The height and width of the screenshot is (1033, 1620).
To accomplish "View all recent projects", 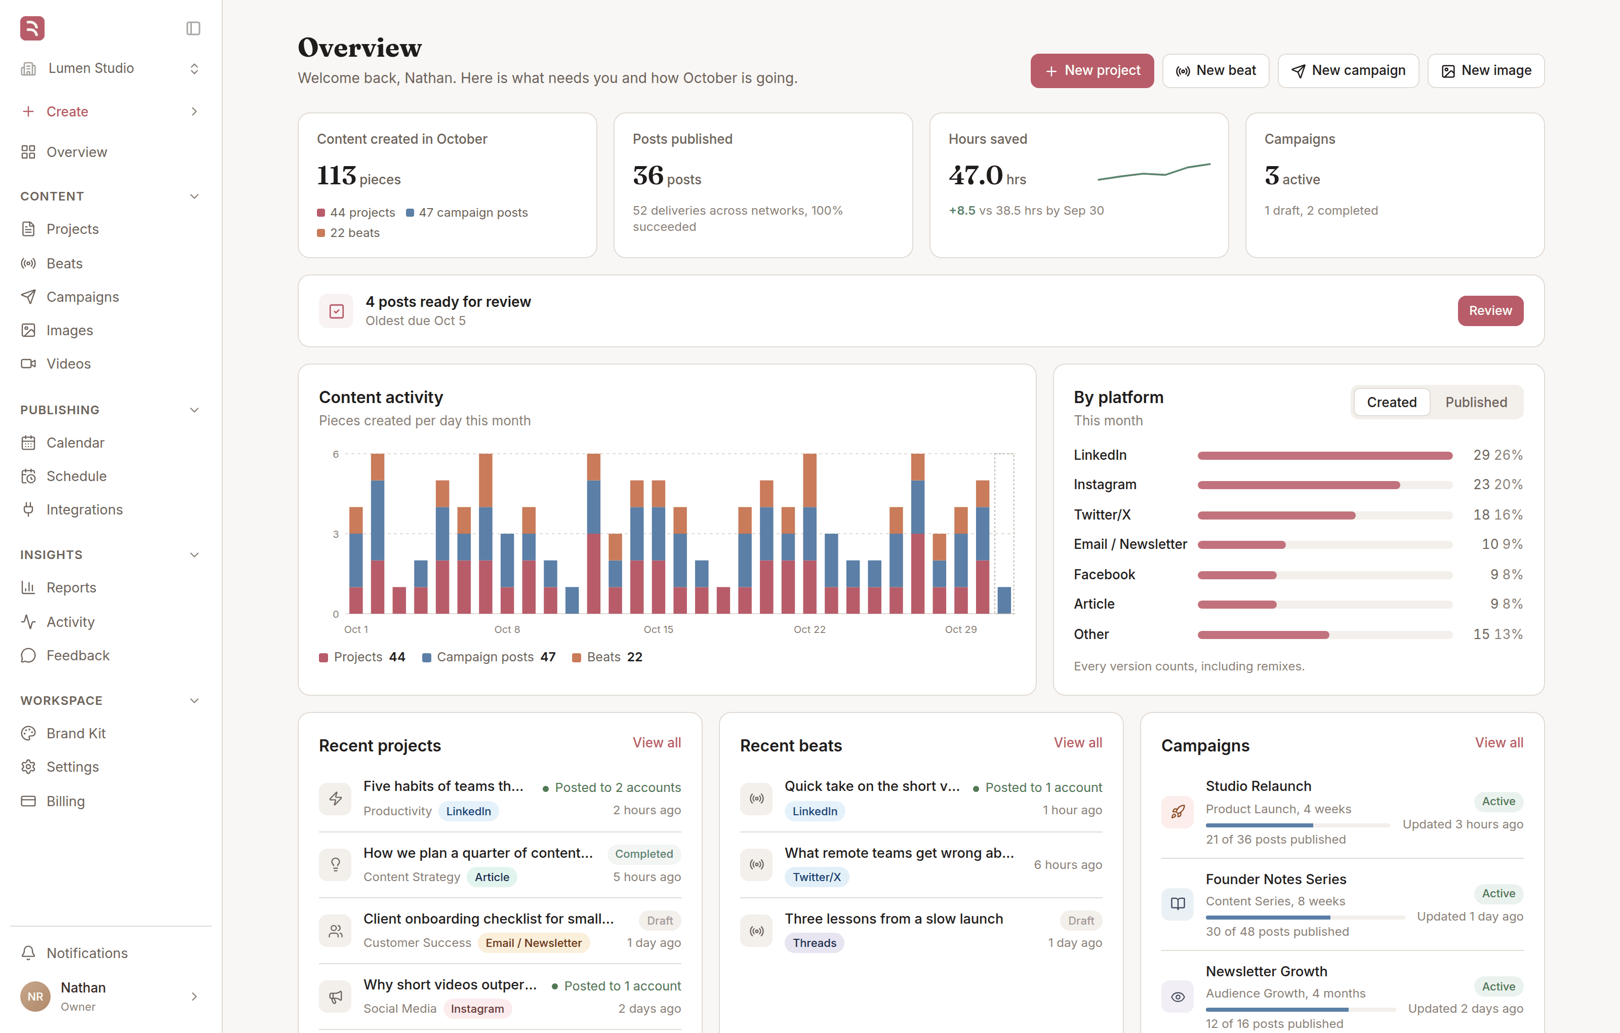I will (x=657, y=742).
